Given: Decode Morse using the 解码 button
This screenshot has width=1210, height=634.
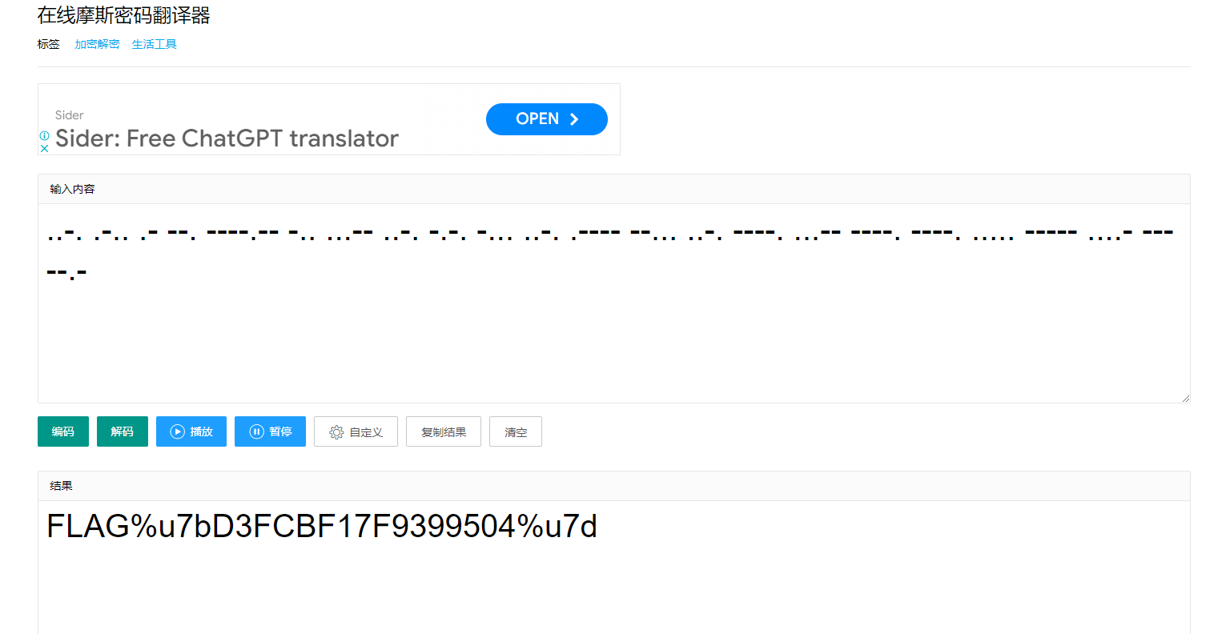Looking at the screenshot, I should pyautogui.click(x=122, y=431).
